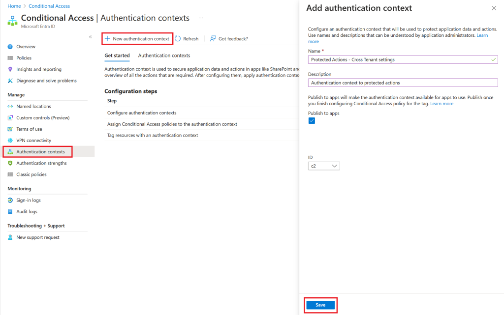Screen dimensions: 504x315
Task: Click the Diagnose and solve problems wrench icon
Action: point(10,81)
